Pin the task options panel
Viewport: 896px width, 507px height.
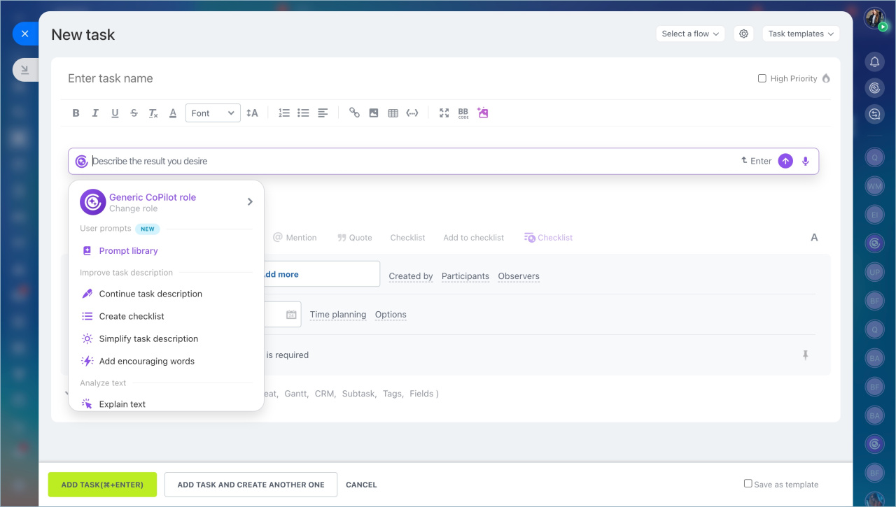[805, 355]
